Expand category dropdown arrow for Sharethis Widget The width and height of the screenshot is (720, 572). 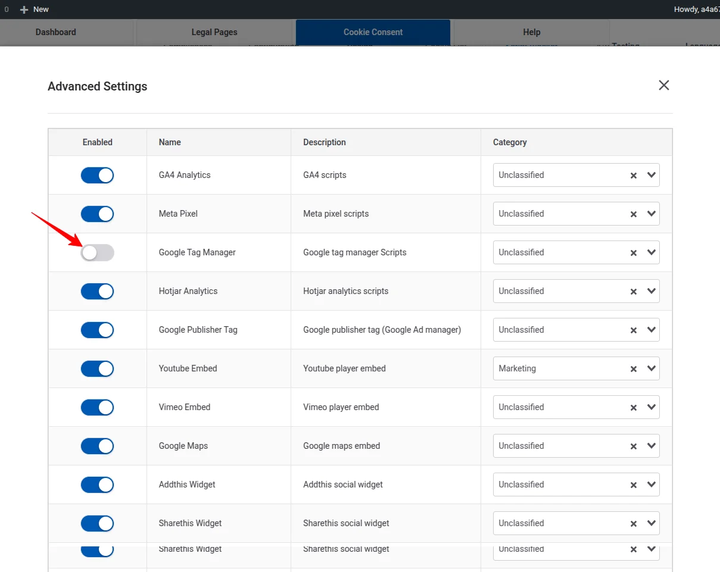(x=651, y=523)
